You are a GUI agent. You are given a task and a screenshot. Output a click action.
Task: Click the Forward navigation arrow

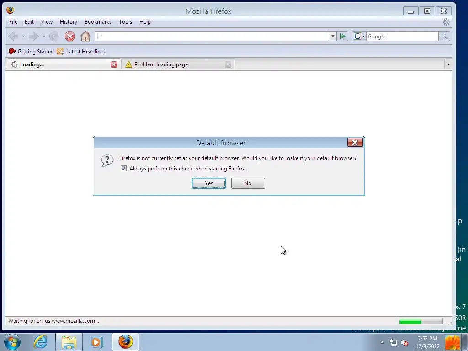pyautogui.click(x=34, y=37)
